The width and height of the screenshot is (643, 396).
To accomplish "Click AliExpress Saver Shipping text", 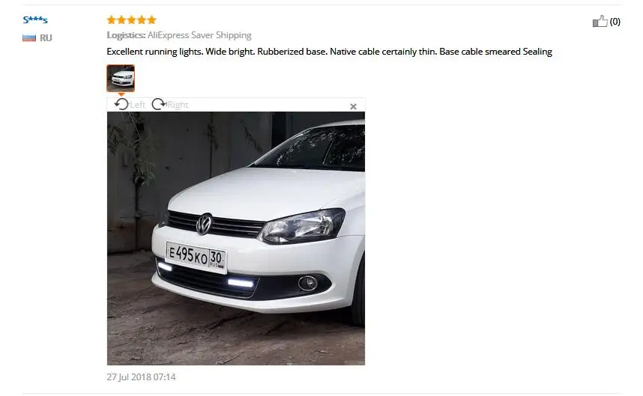I will click(199, 35).
